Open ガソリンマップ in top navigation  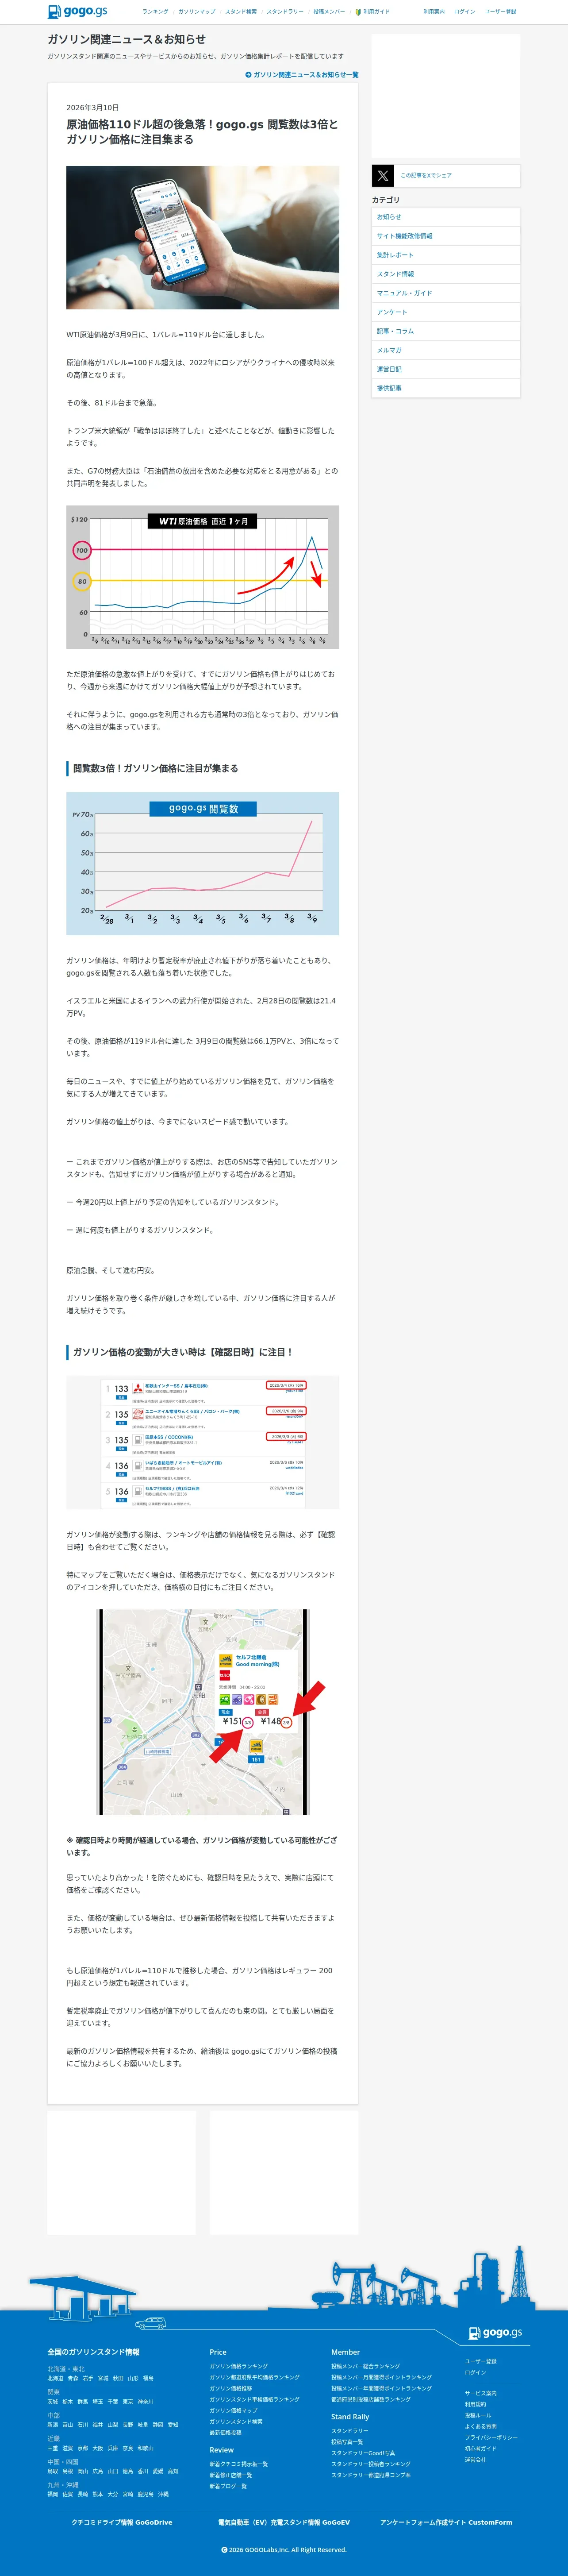(196, 11)
